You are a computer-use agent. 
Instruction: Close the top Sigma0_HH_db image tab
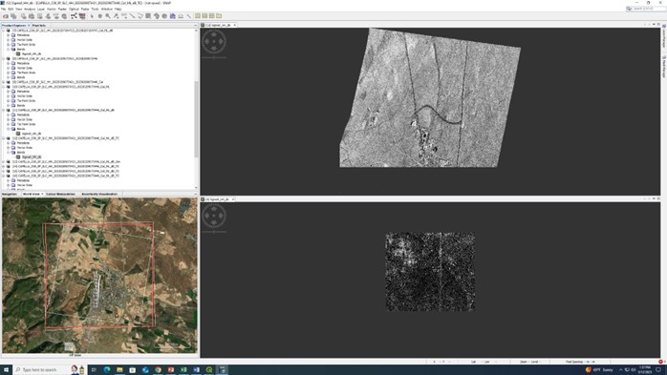coord(234,26)
